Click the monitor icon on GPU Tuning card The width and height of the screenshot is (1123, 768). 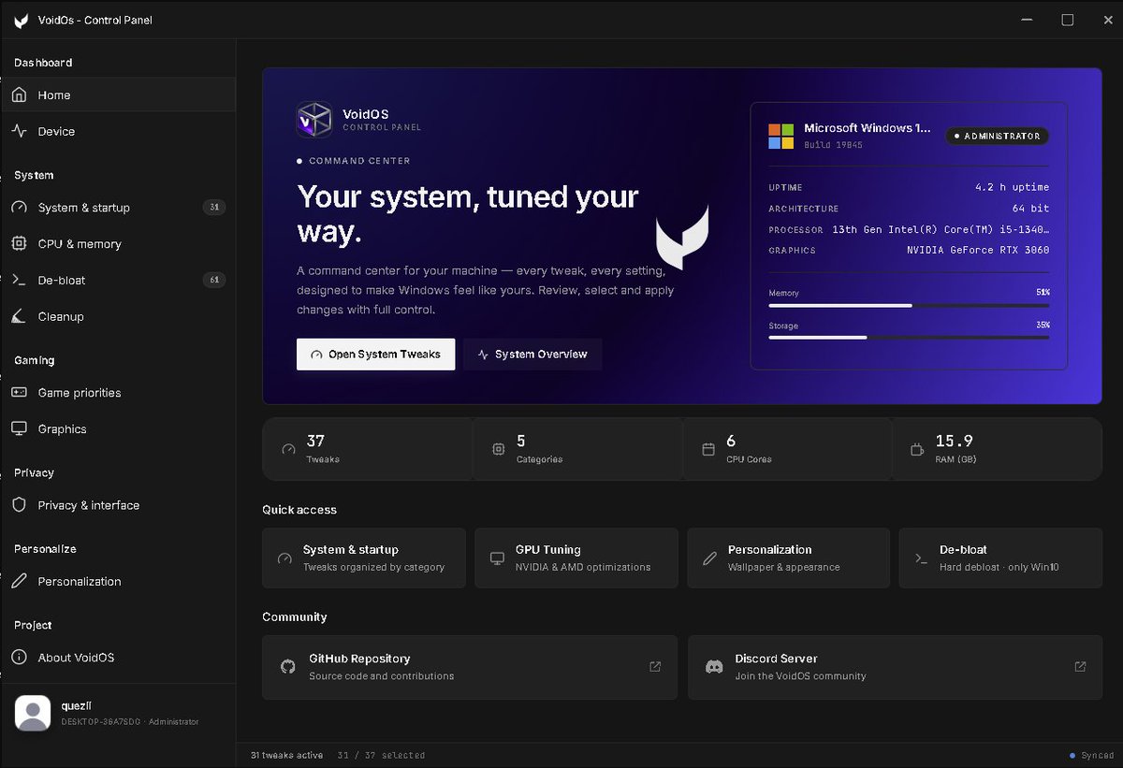[497, 558]
